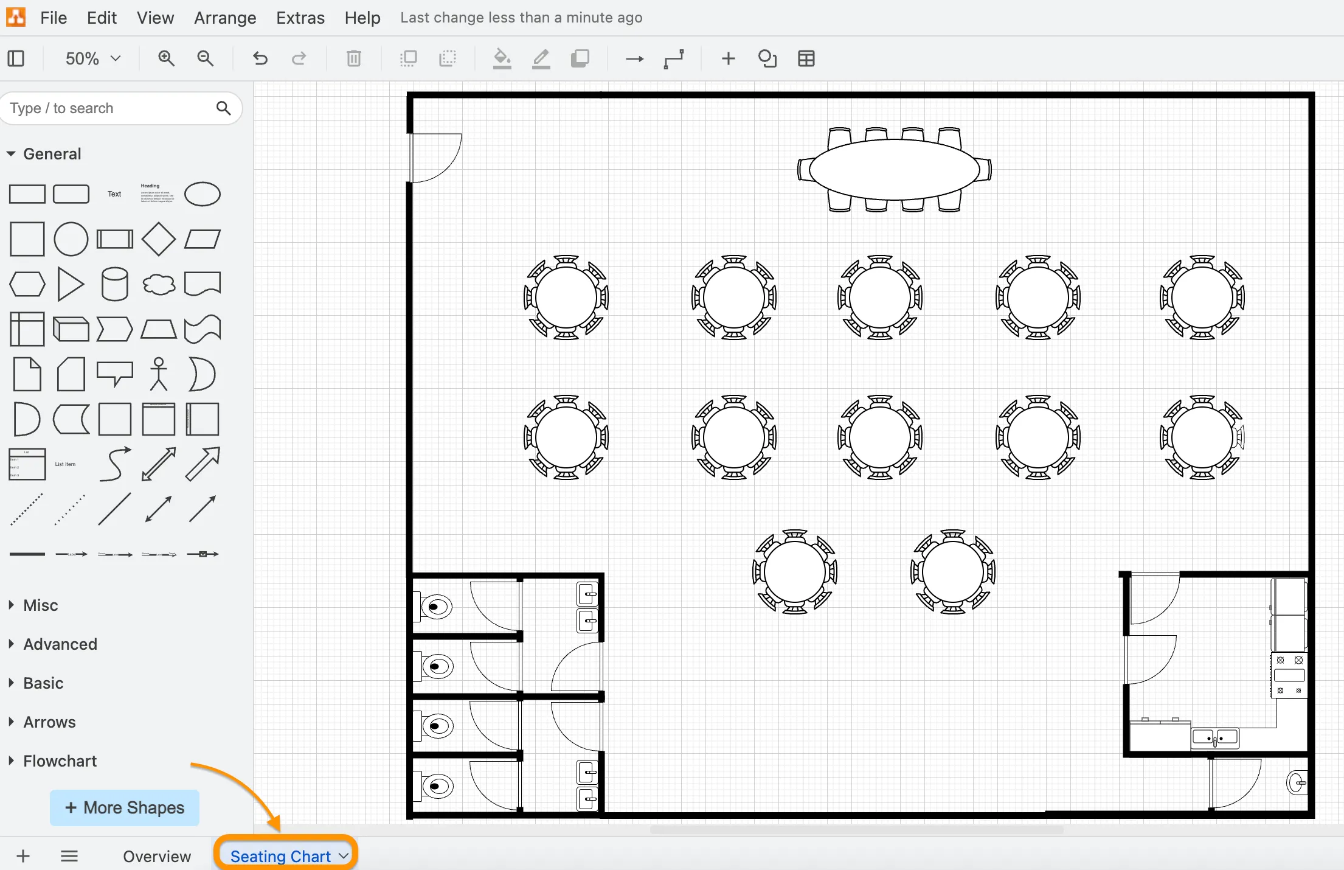Viewport: 1344px width, 870px height.
Task: Click the insert table icon
Action: coord(806,58)
